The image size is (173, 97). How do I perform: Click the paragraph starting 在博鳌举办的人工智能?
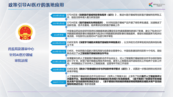[x=114, y=61]
